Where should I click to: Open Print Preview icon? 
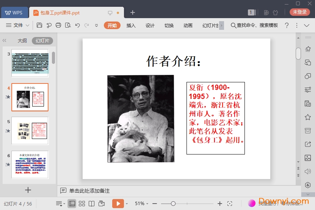68,25
